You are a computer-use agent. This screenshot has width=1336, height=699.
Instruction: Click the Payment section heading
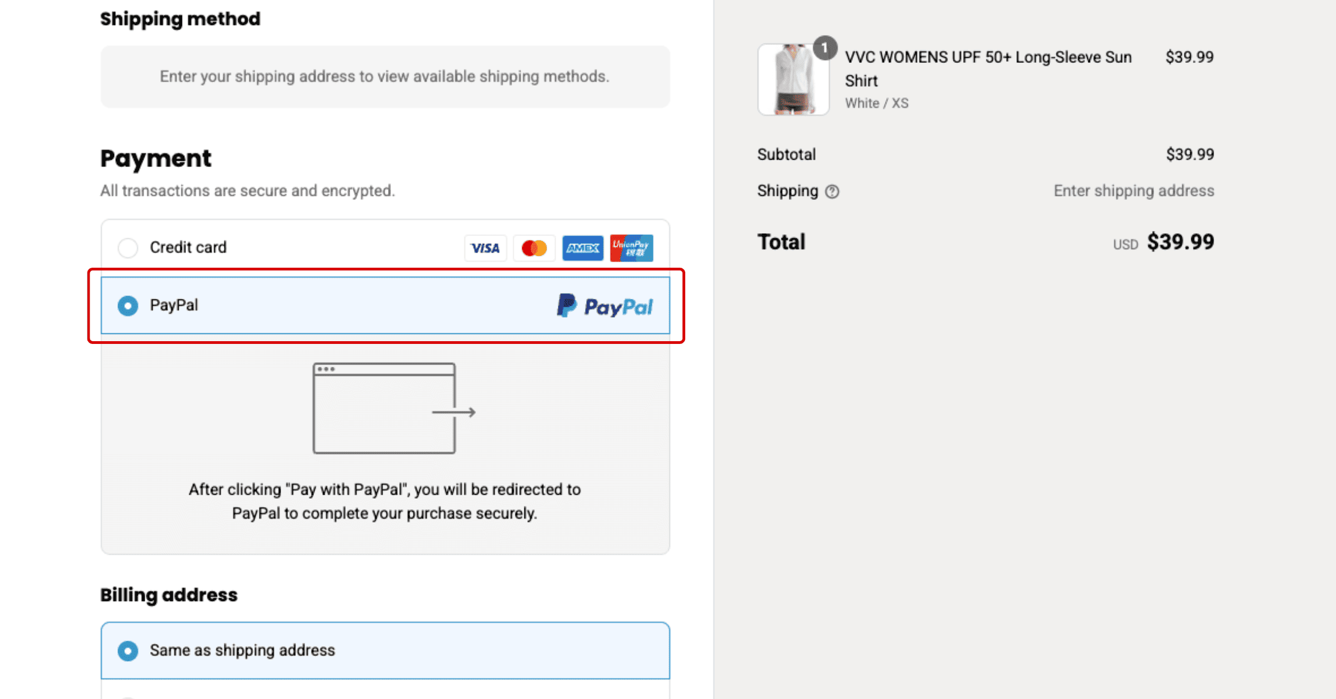pyautogui.click(x=156, y=159)
